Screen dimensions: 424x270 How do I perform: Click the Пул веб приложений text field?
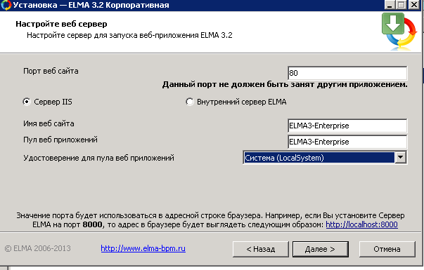(x=347, y=142)
